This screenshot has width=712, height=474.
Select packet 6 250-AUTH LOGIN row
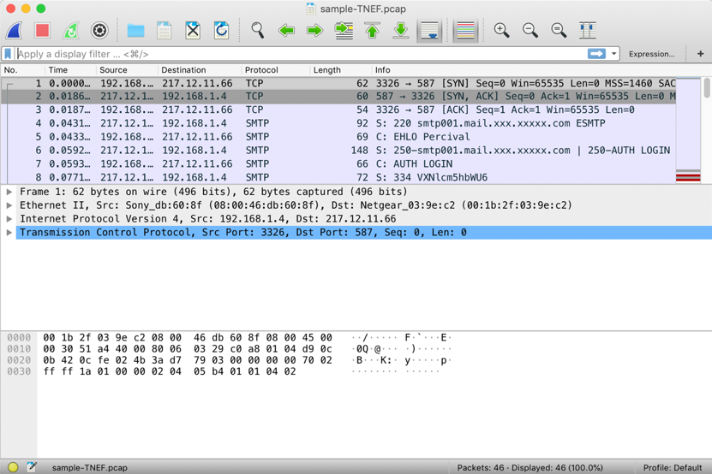click(338, 151)
